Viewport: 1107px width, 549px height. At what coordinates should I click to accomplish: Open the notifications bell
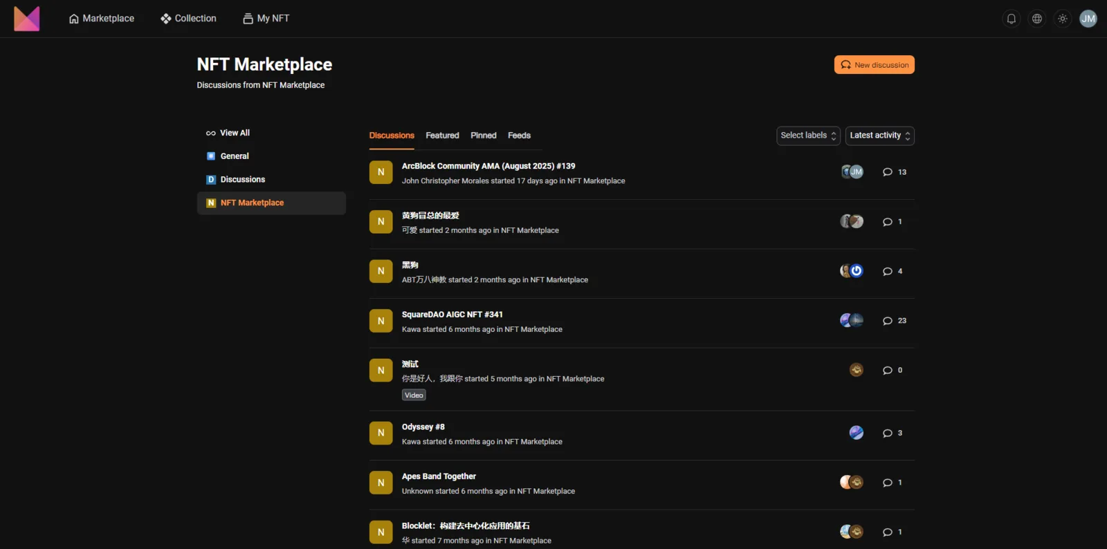(x=1012, y=19)
